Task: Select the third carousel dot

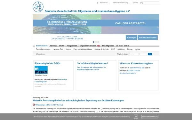Action: click(97, 42)
